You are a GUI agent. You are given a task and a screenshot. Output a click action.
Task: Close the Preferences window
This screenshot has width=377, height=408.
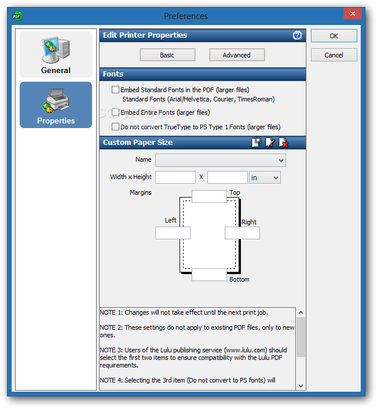pos(352,13)
